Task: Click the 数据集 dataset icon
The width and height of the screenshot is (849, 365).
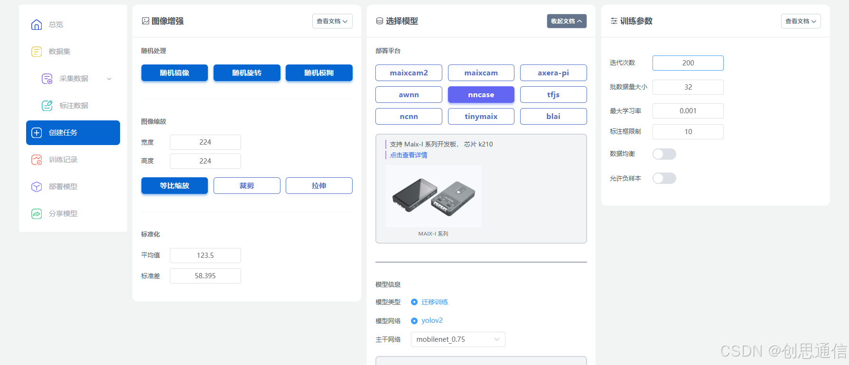Action: pos(37,52)
